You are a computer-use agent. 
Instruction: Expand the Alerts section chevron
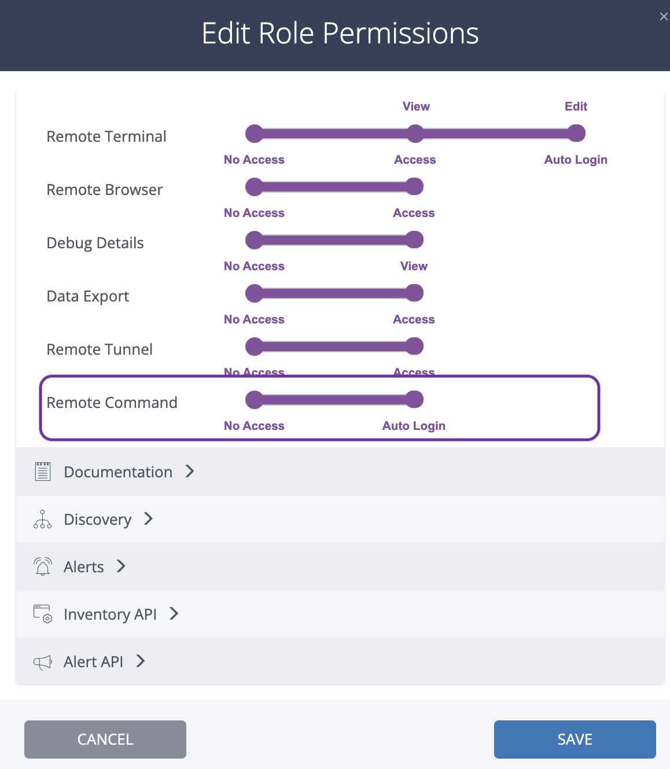[x=121, y=566]
